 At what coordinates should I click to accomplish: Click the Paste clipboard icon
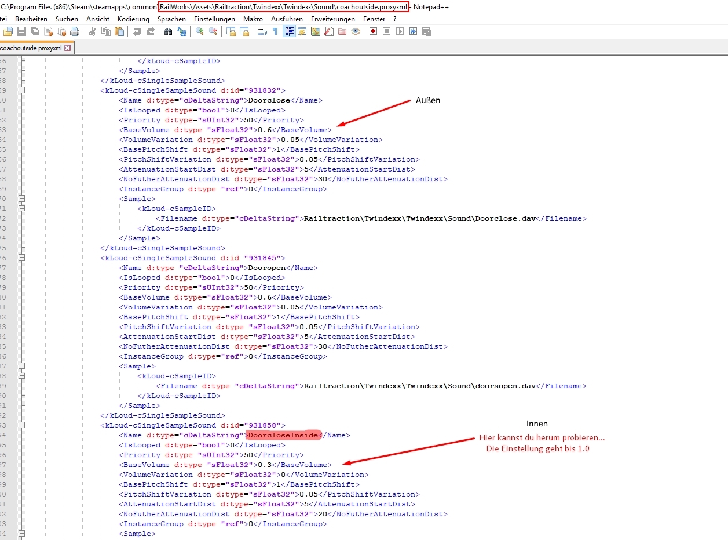click(119, 31)
